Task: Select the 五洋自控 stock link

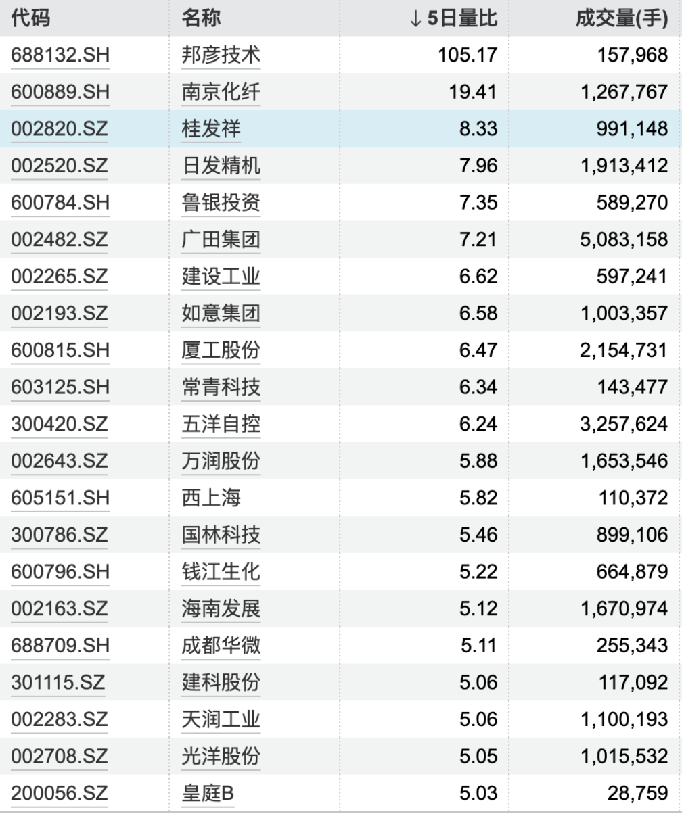Action: (221, 424)
